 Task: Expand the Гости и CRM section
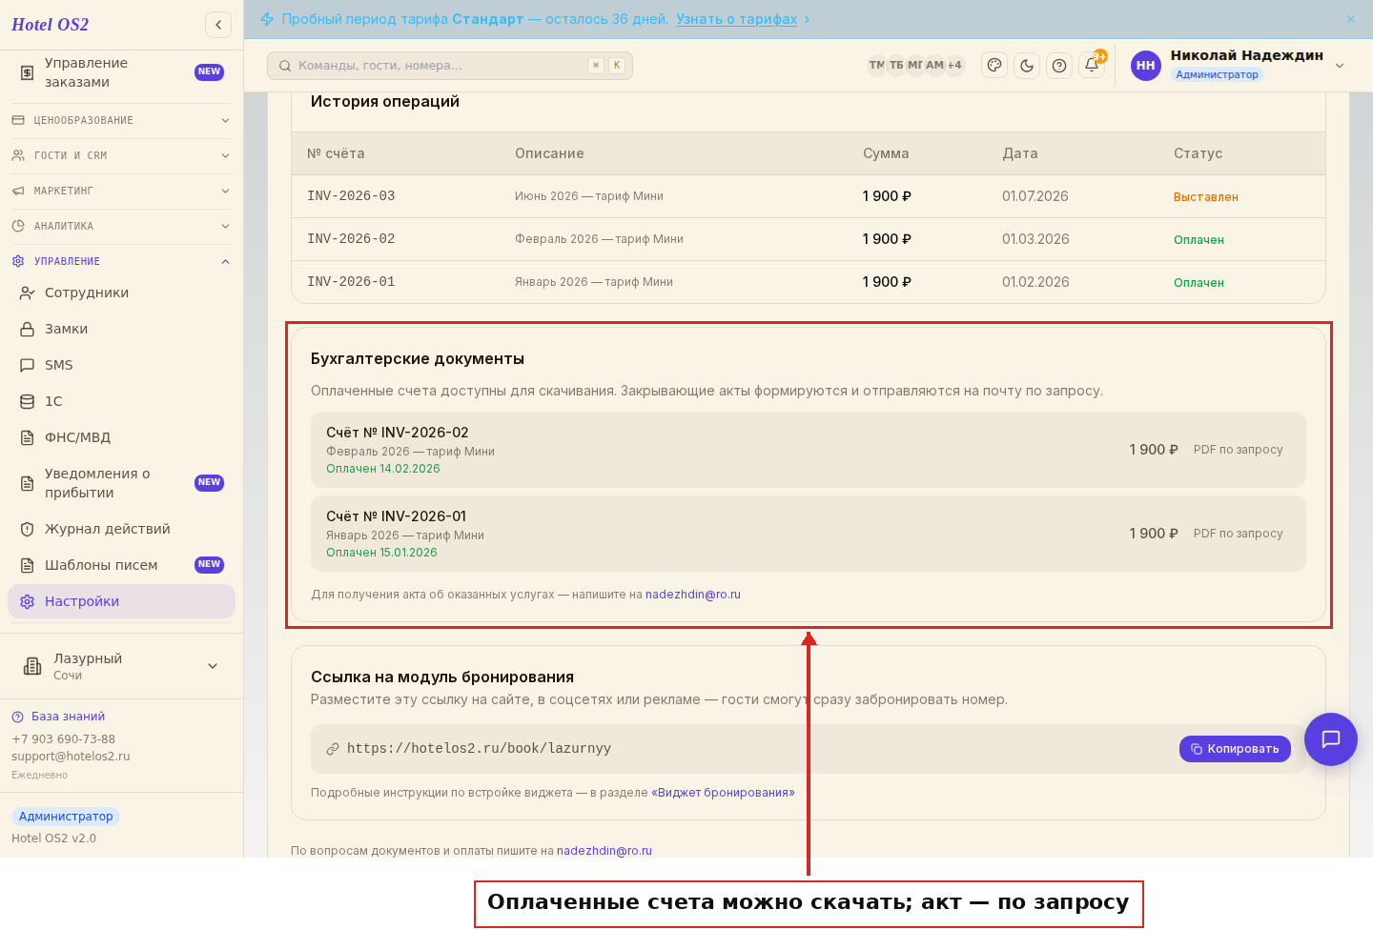point(121,155)
